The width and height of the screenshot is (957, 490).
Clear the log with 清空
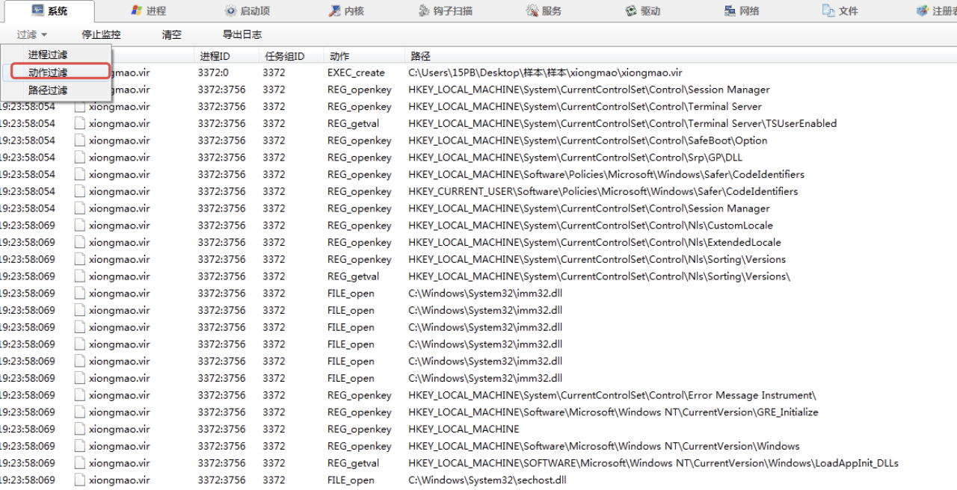point(172,35)
